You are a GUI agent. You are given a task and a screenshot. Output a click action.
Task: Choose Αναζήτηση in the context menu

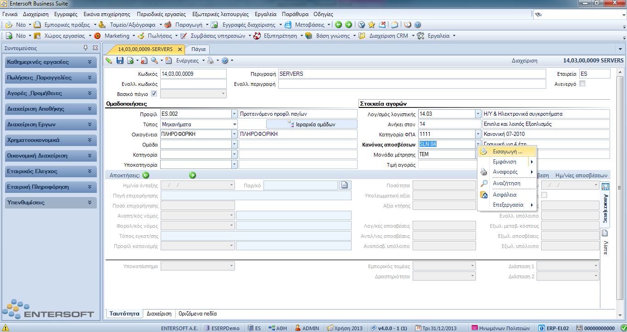pos(507,183)
